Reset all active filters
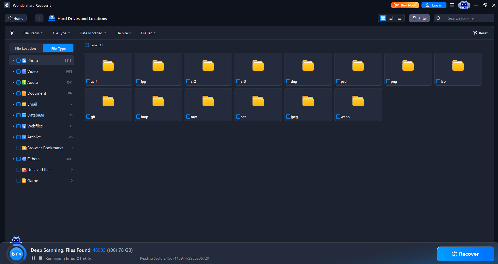Viewport: 498px width, 264px height. [x=480, y=33]
